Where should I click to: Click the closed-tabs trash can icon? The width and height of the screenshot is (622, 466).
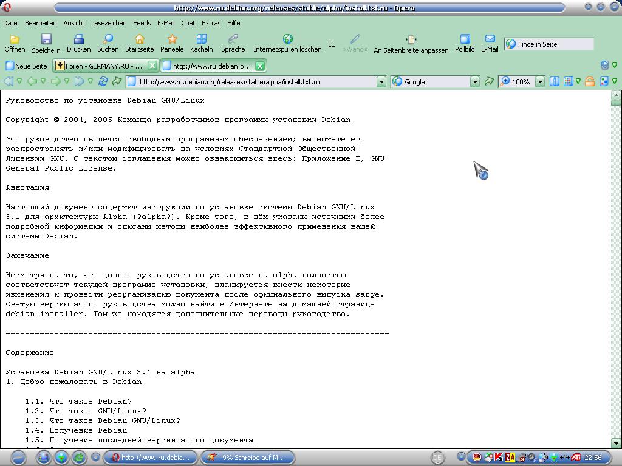604,66
